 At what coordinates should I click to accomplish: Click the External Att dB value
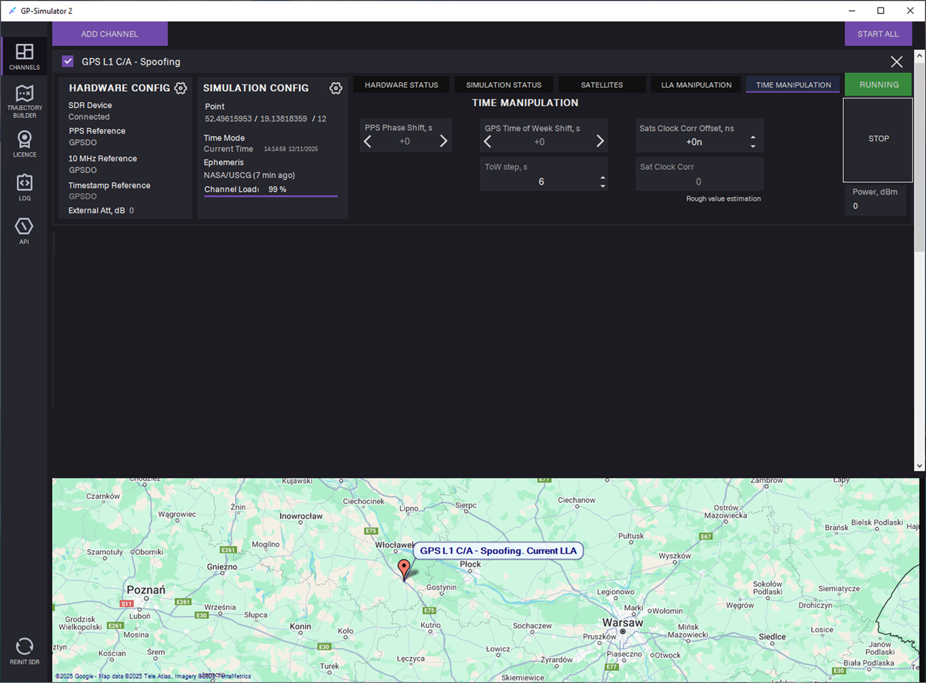[x=132, y=211]
